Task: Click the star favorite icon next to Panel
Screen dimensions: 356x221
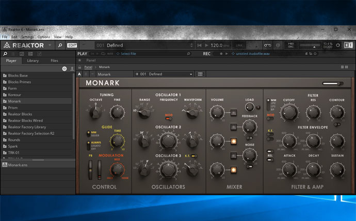Action: point(79,60)
